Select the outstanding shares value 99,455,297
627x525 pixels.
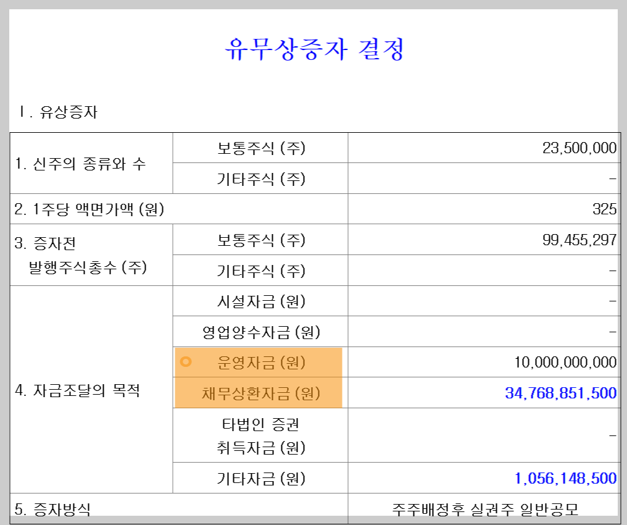(x=579, y=240)
